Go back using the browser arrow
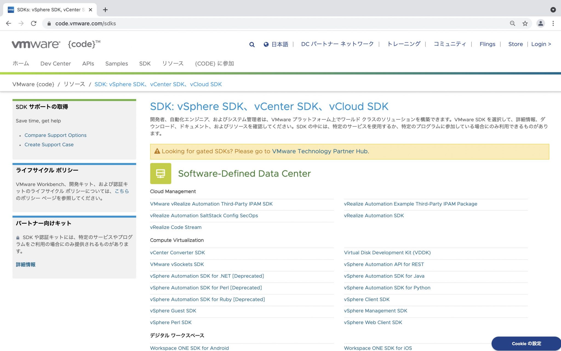This screenshot has height=351, width=561. (x=8, y=24)
